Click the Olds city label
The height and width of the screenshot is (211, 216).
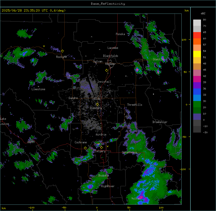97,99
